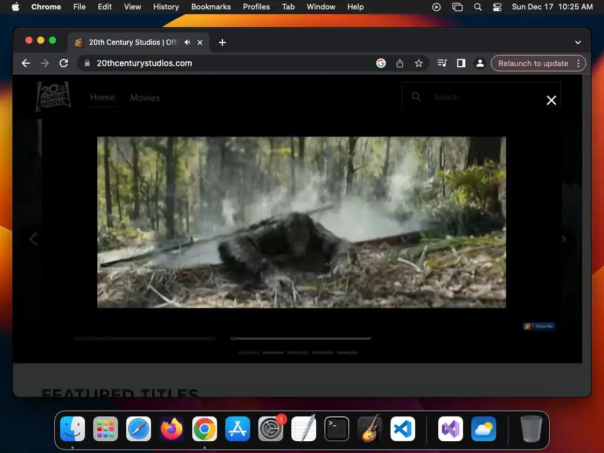604x453 pixels.
Task: Open a new tab with plus button
Action: (222, 42)
